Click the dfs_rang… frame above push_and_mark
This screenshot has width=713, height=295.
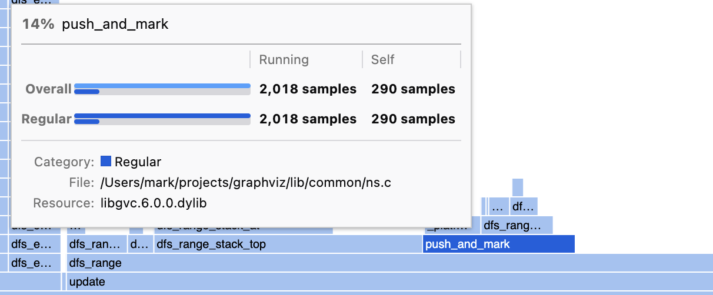(517, 225)
